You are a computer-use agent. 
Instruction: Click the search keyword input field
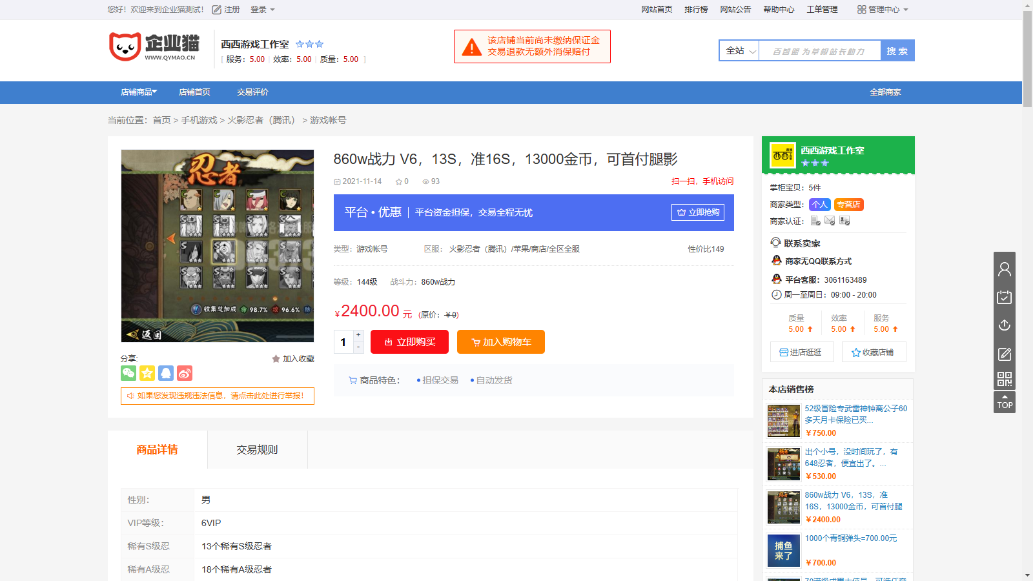tap(819, 51)
